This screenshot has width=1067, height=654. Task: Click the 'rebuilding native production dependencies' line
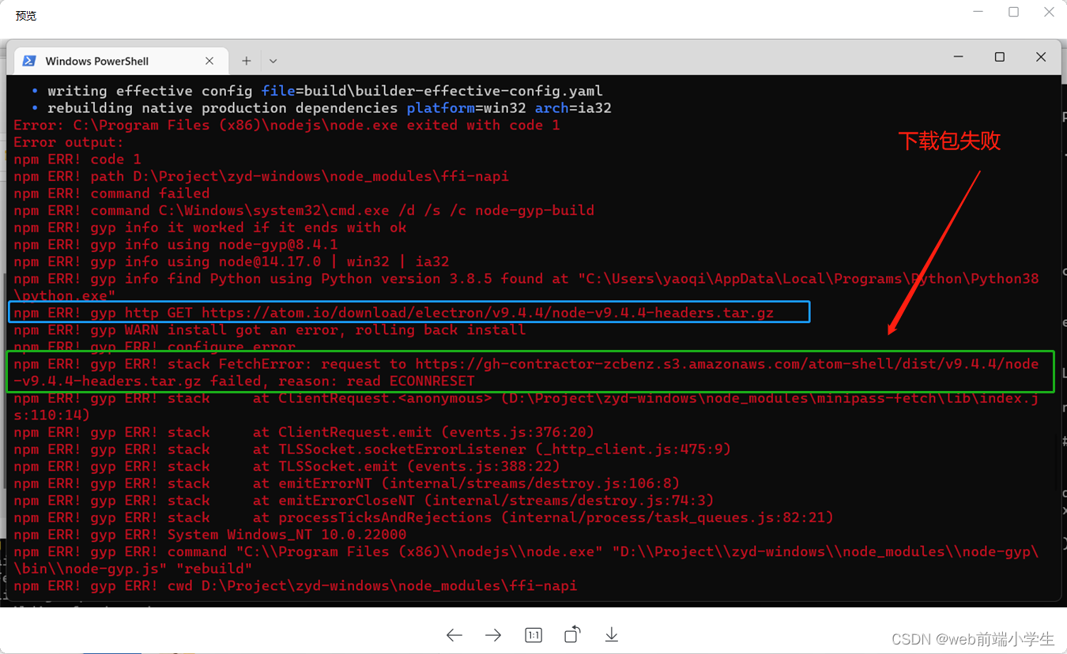tap(322, 108)
